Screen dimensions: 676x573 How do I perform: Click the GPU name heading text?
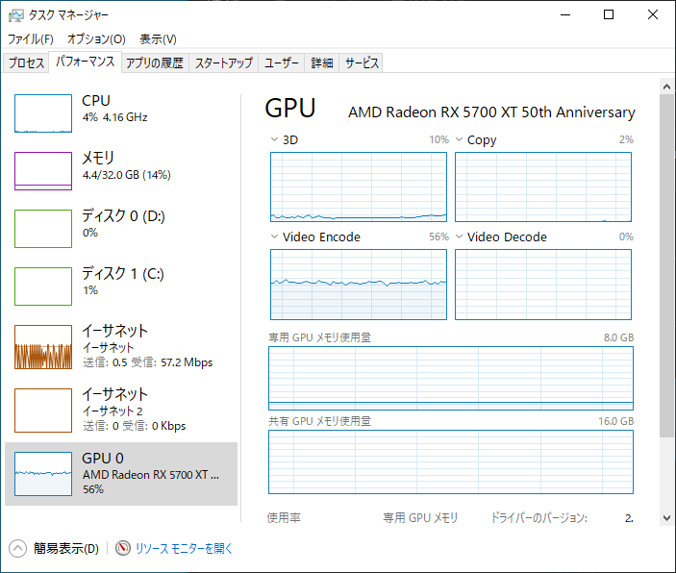click(491, 112)
